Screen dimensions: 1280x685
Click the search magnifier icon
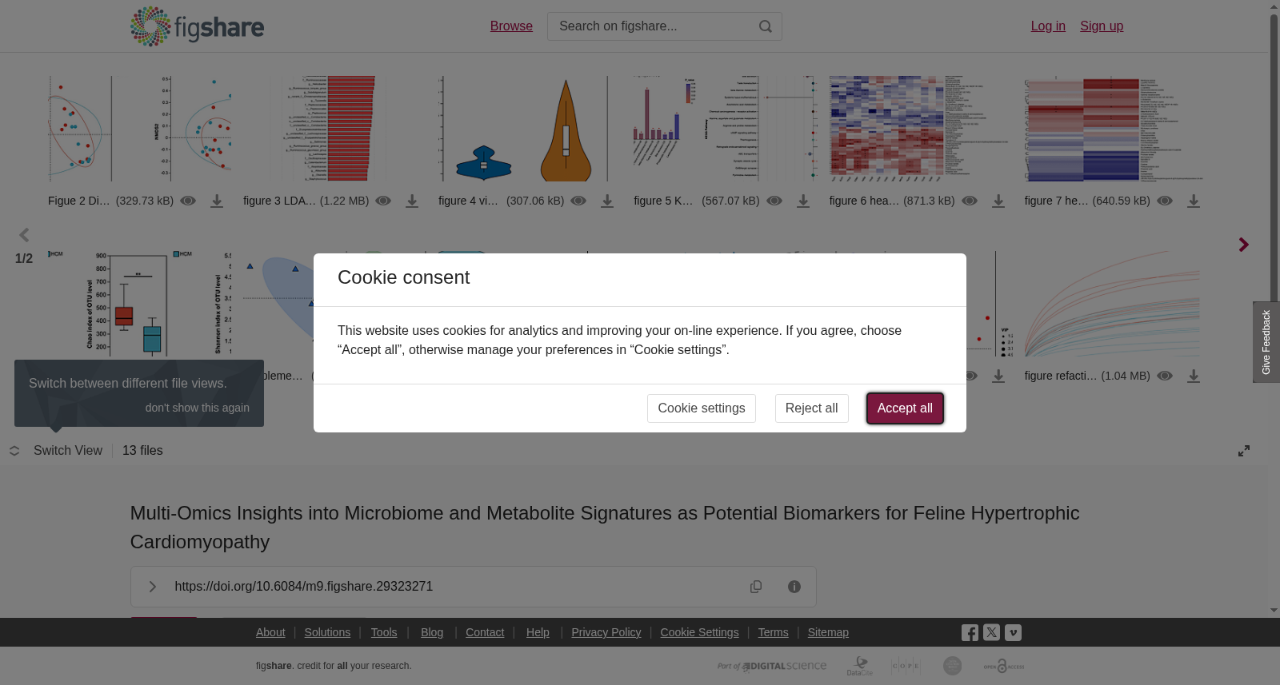pos(766,26)
